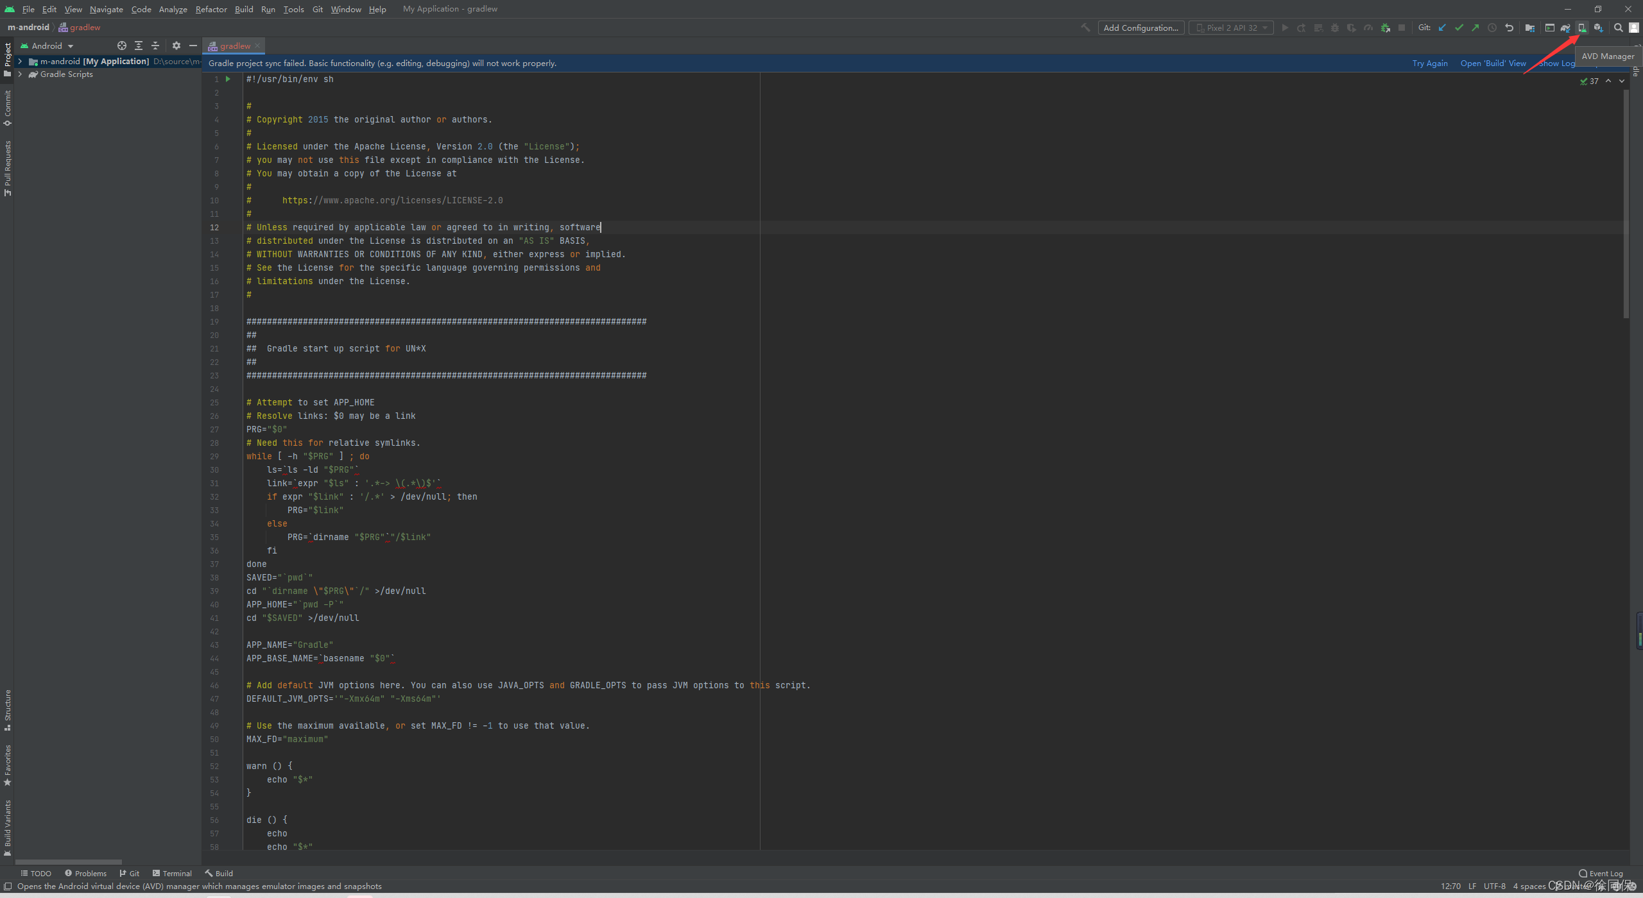Toggle the Build Variants side panel

pos(7,826)
